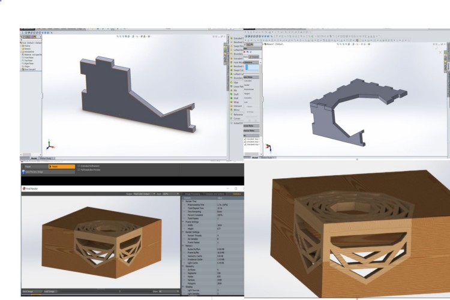Open FeatureManager design tree tab icon
This screenshot has height=300, width=450.
(x=22, y=37)
